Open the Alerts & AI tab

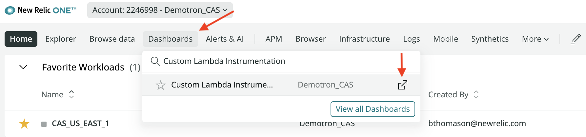click(225, 39)
